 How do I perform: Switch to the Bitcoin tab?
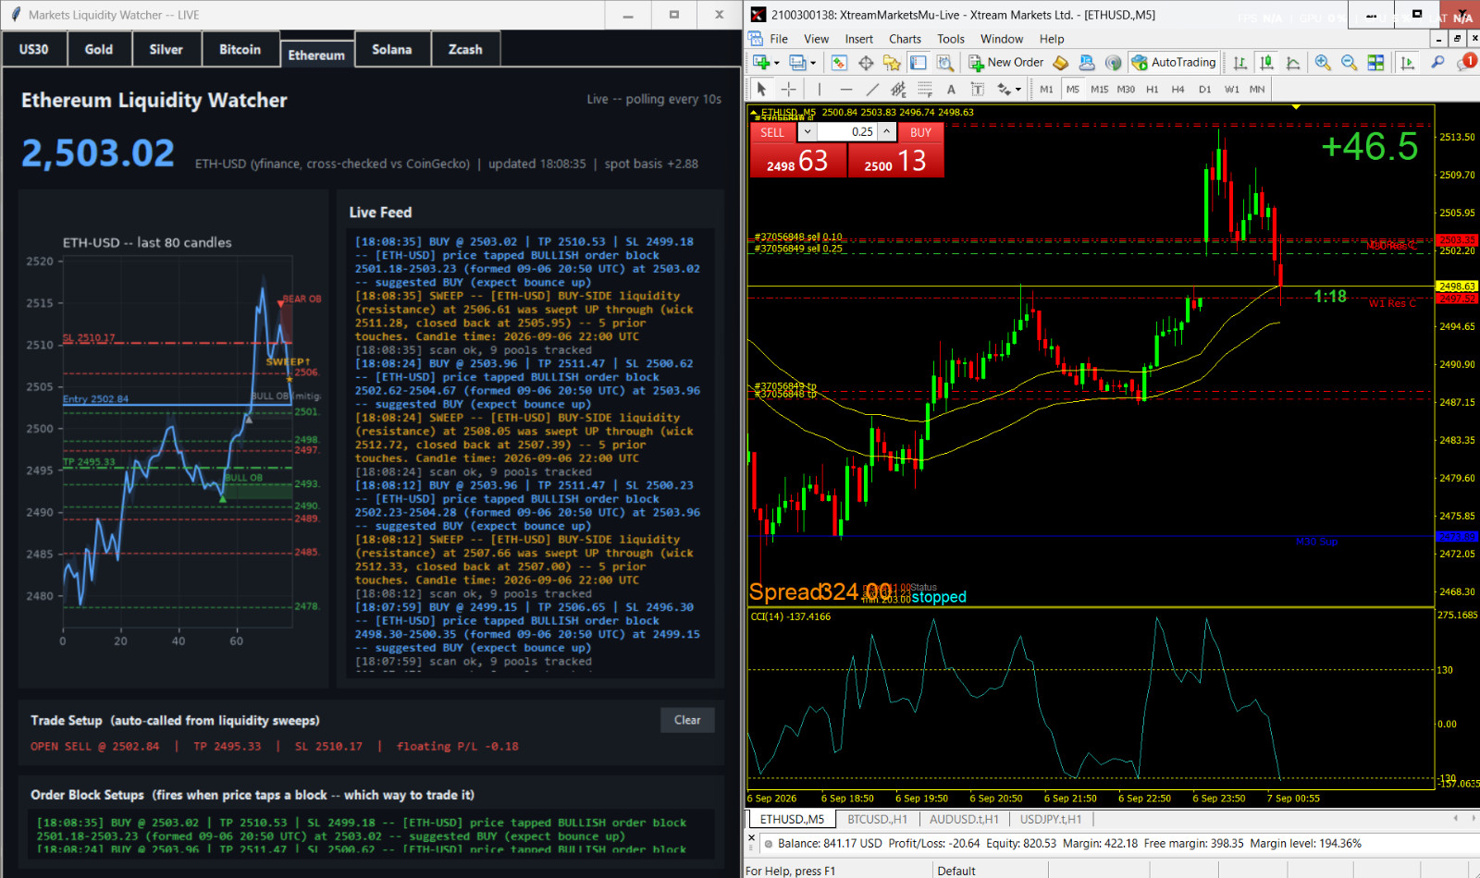(x=240, y=49)
